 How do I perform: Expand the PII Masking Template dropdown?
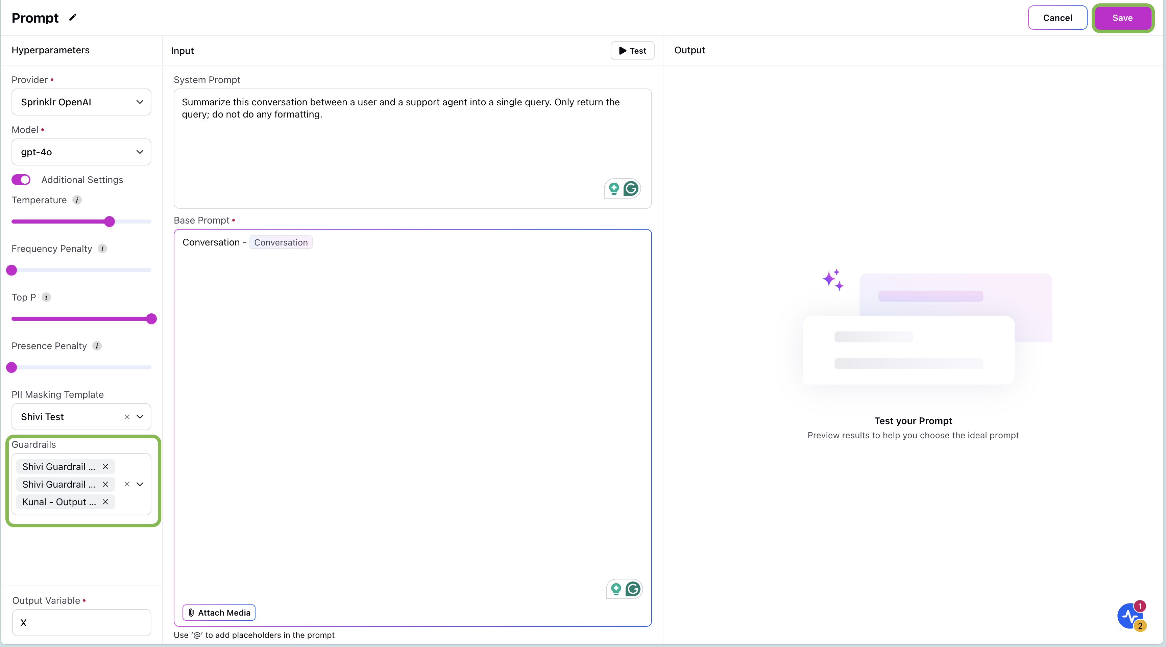click(140, 417)
